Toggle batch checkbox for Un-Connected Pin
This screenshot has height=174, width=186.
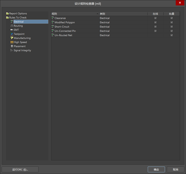172,31
